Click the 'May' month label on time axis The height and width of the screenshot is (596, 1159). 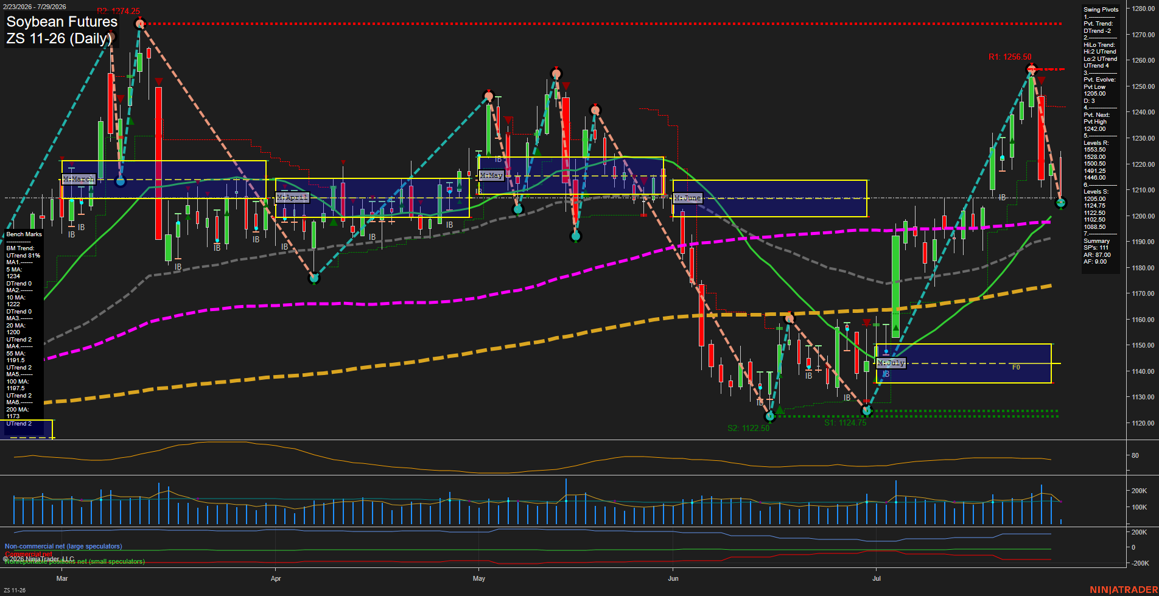tap(479, 578)
